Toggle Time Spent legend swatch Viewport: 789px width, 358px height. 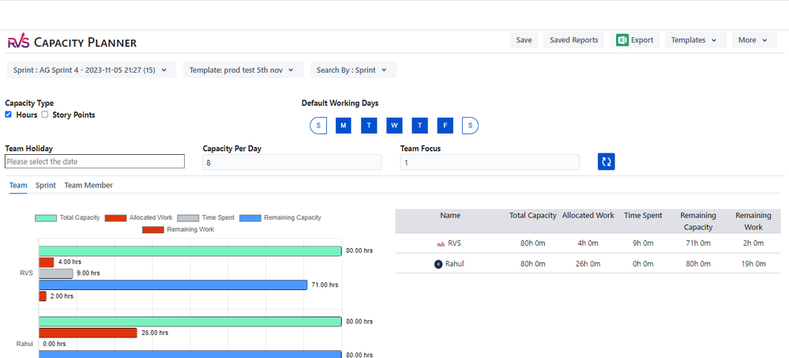[x=188, y=218]
